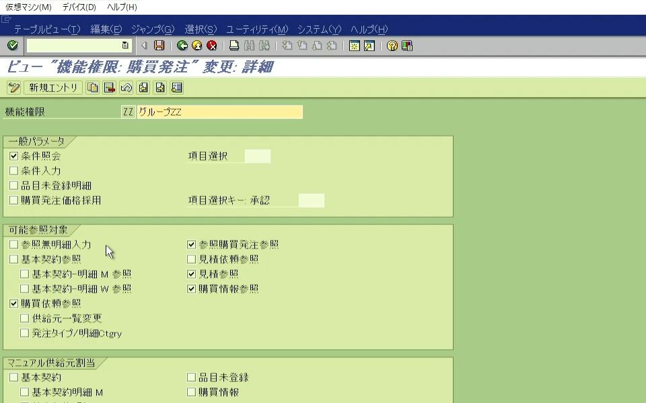Open the テーブルビュー menu
646x403 pixels.
[47, 29]
